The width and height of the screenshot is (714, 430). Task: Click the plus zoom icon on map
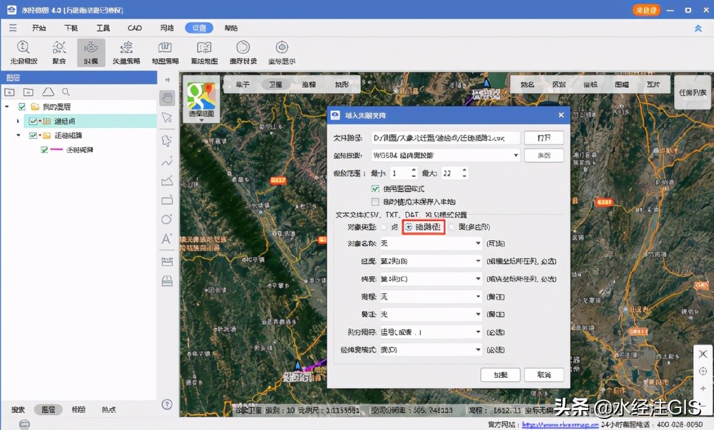(x=703, y=389)
